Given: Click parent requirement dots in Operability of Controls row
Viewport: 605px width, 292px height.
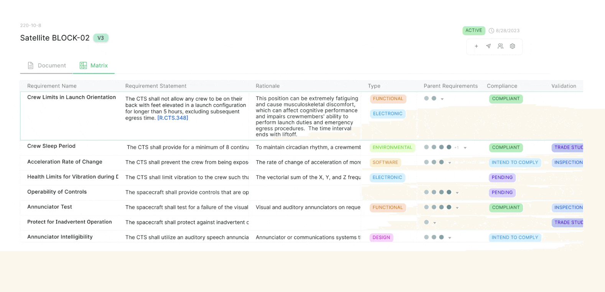Looking at the screenshot, I should [437, 192].
